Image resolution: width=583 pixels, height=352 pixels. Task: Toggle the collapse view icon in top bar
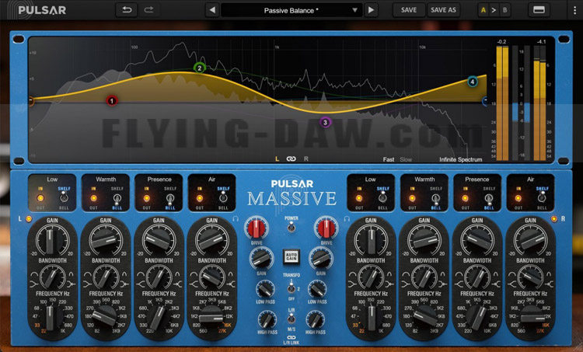[x=539, y=10]
